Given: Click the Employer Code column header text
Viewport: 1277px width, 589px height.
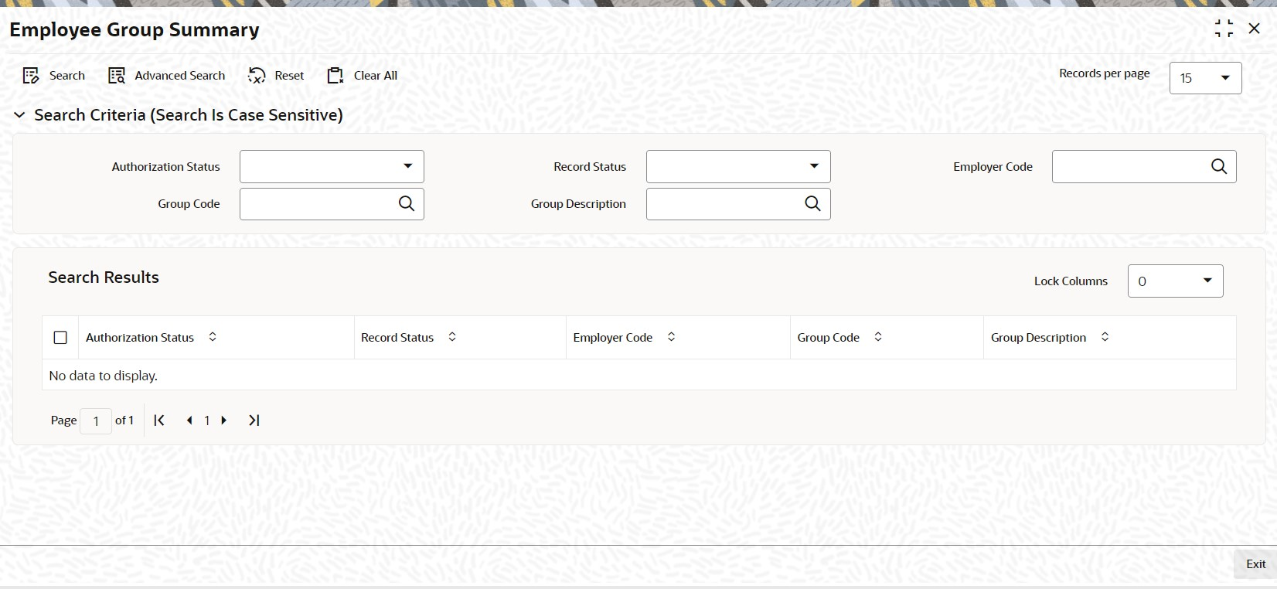Looking at the screenshot, I should click(x=612, y=338).
